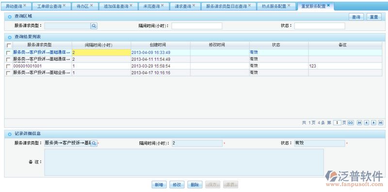The image size is (388, 192).
Task: Sort by the 状态 column header
Action: pyautogui.click(x=279, y=45)
